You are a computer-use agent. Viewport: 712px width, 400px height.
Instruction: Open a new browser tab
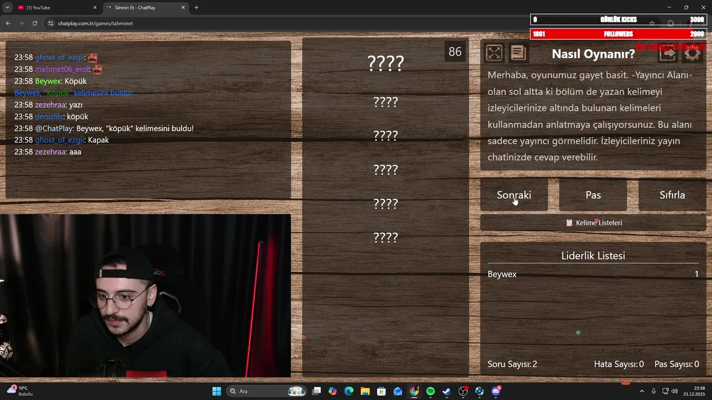[x=196, y=8]
